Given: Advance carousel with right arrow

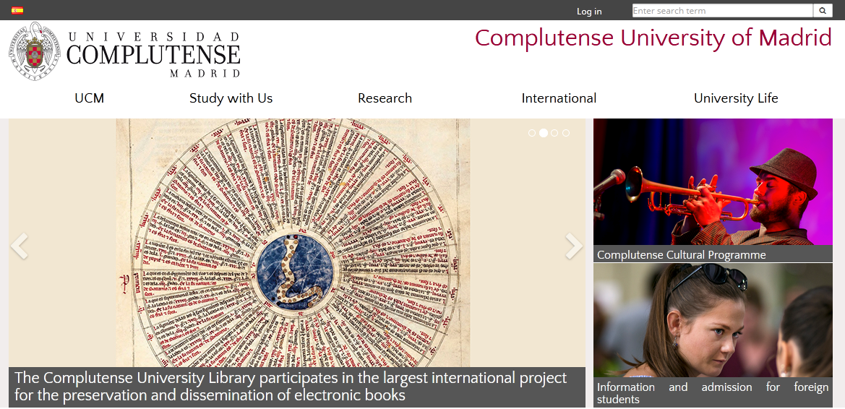Looking at the screenshot, I should click(x=574, y=246).
